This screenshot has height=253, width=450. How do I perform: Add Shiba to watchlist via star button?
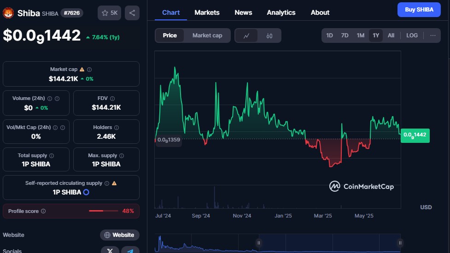point(109,13)
